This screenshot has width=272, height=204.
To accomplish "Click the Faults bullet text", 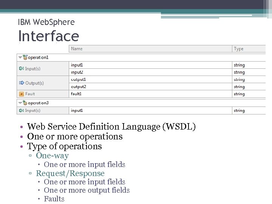I will (54, 199).
